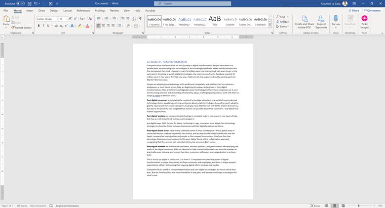Click the Search box in title bar
The width and height of the screenshot is (385, 208).
coord(192,3)
